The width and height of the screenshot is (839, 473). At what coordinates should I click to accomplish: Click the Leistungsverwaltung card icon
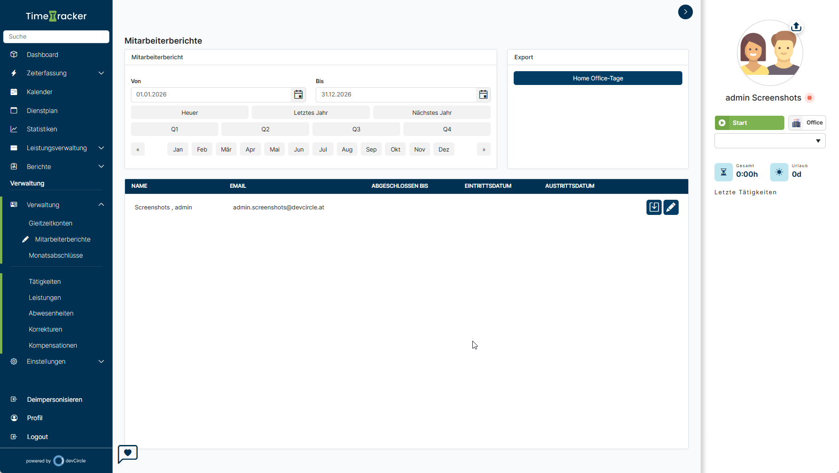(x=14, y=148)
